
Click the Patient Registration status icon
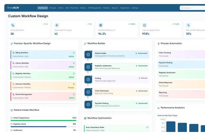(12, 118)
